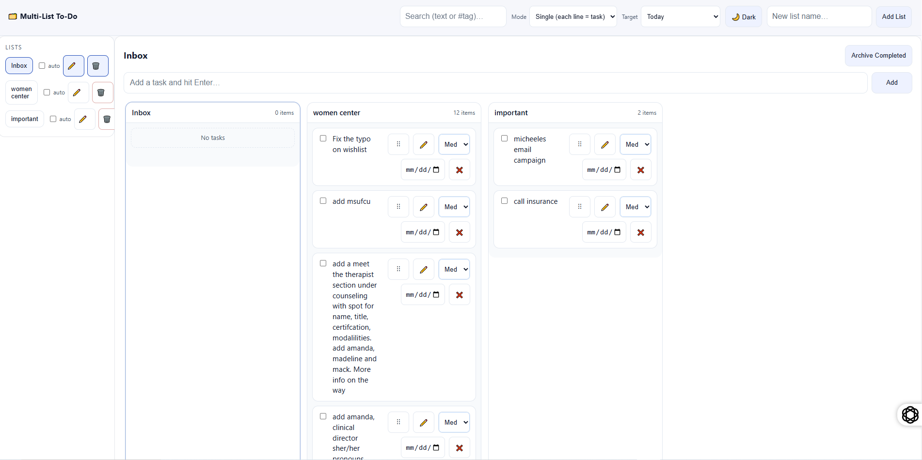This screenshot has height=460, width=922.
Task: Delete the Inbox list with trash icon
Action: 98,66
